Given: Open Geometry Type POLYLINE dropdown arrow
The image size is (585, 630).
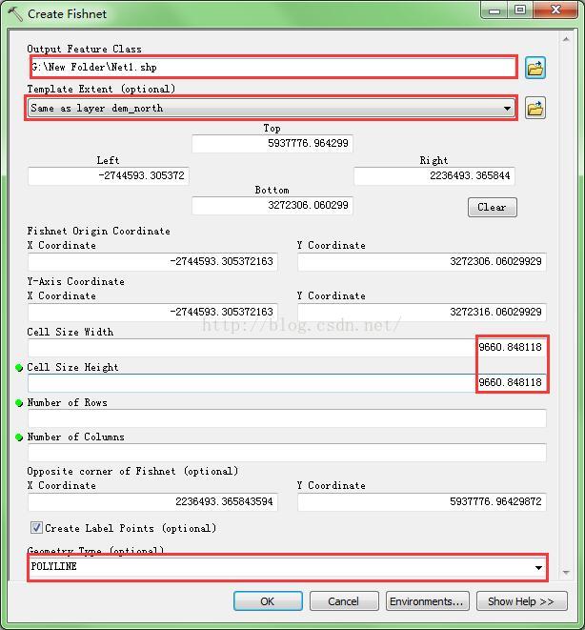Looking at the screenshot, I should tap(538, 567).
